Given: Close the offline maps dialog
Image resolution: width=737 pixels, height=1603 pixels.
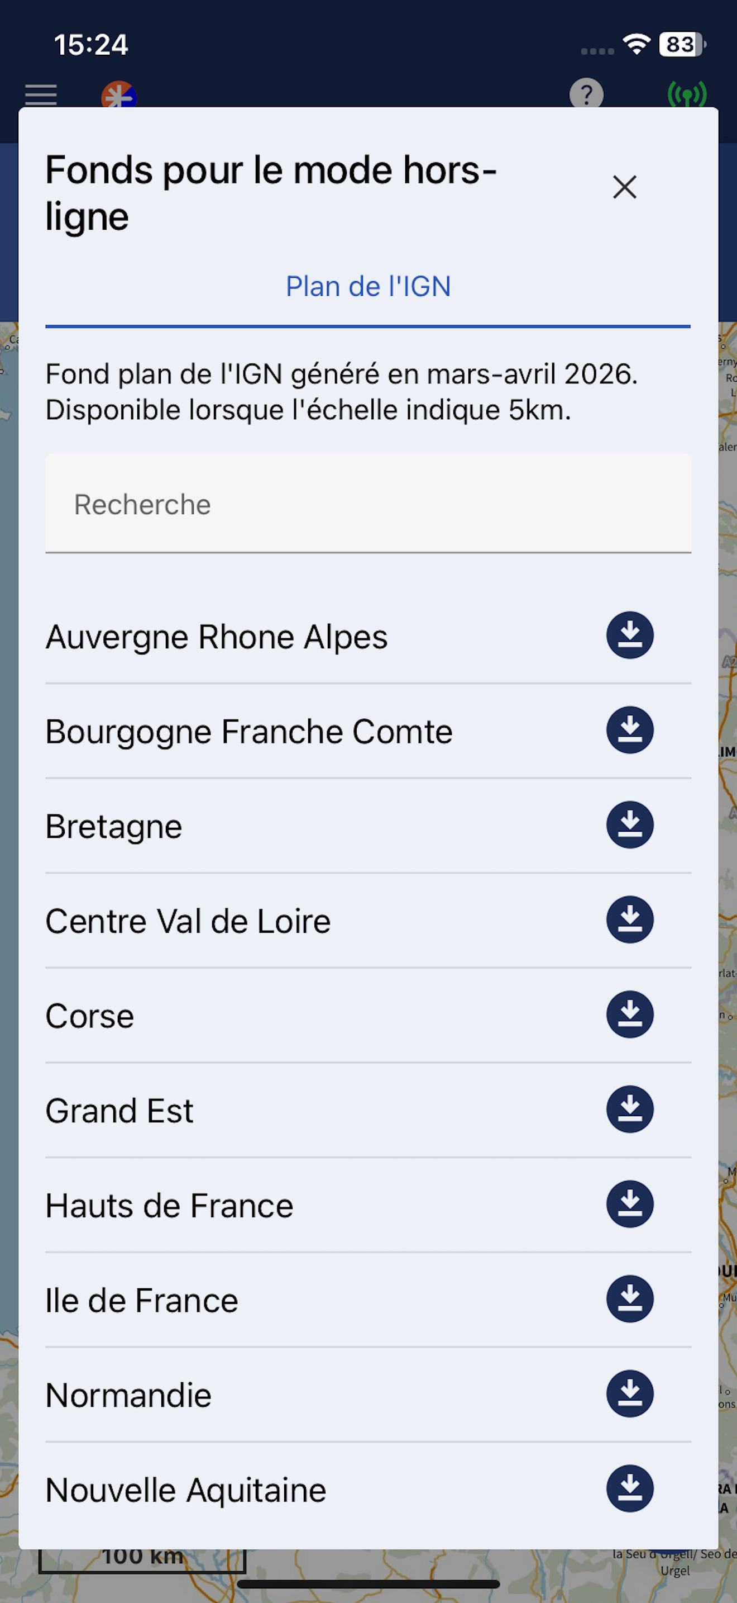Looking at the screenshot, I should [x=625, y=187].
